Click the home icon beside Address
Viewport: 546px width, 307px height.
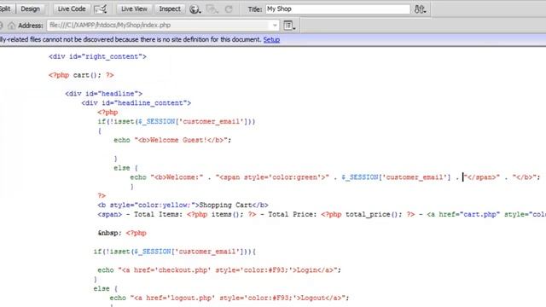pyautogui.click(x=11, y=26)
